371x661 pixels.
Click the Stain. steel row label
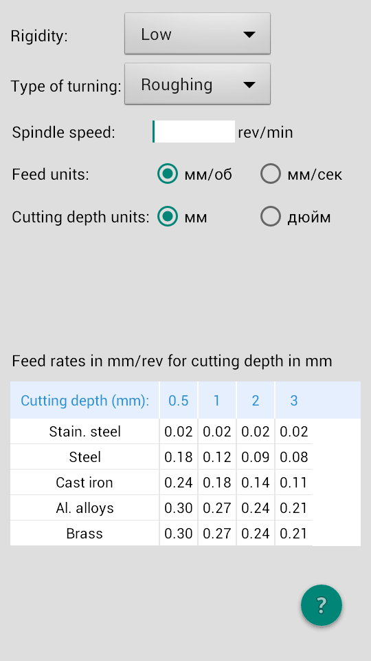[x=85, y=431]
